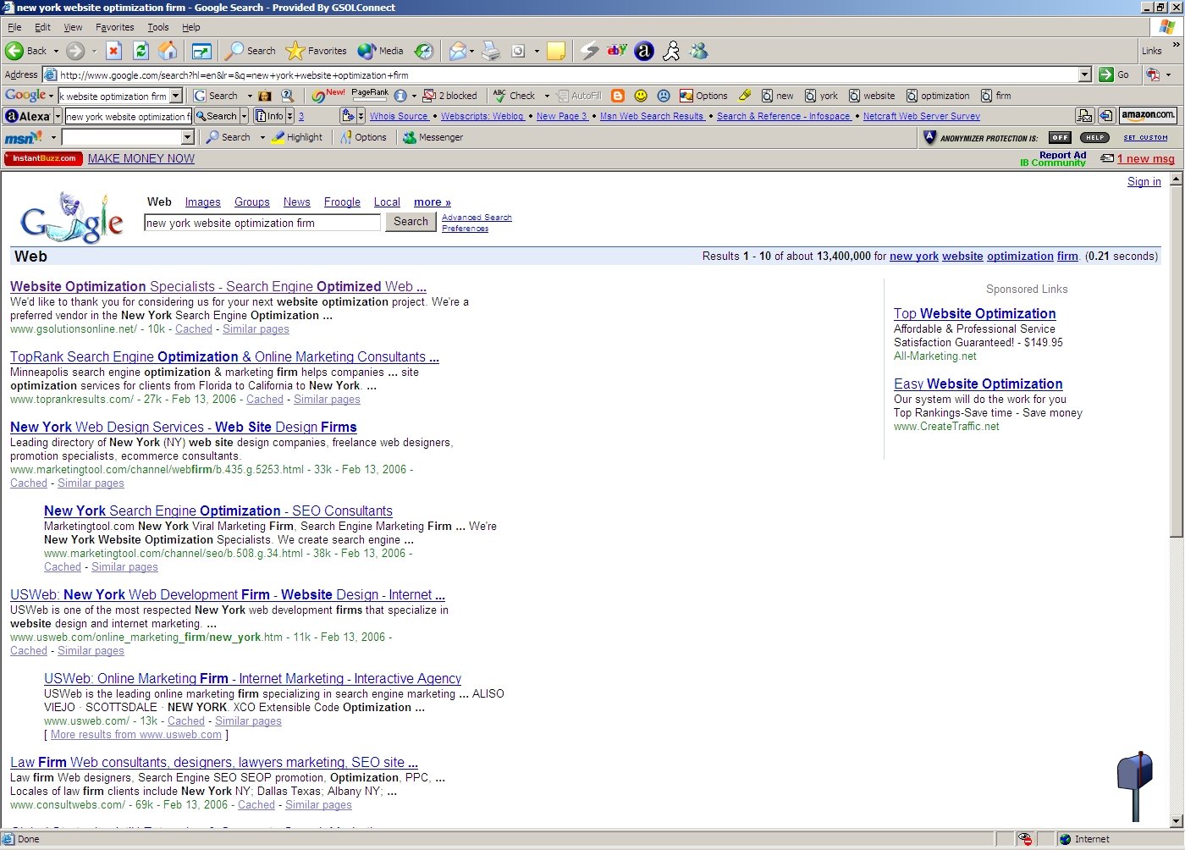
Task: Click the yellow sticky note icon
Action: coord(556,52)
